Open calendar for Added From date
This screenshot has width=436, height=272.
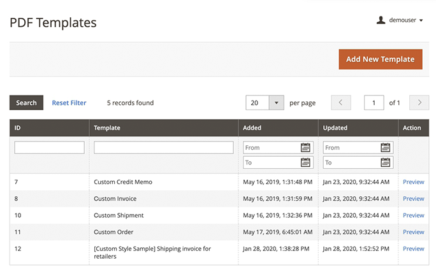[x=306, y=148]
